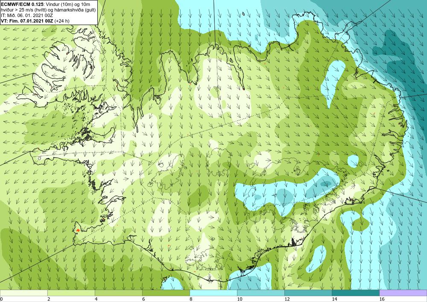Screen dimensions: 427x302
Task: Click the 8–10 m/s light cyan legend swatch
Action: click(x=213, y=293)
